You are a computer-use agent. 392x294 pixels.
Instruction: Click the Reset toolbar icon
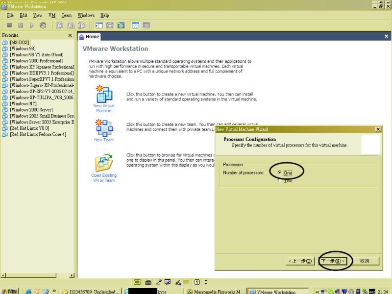click(x=43, y=25)
